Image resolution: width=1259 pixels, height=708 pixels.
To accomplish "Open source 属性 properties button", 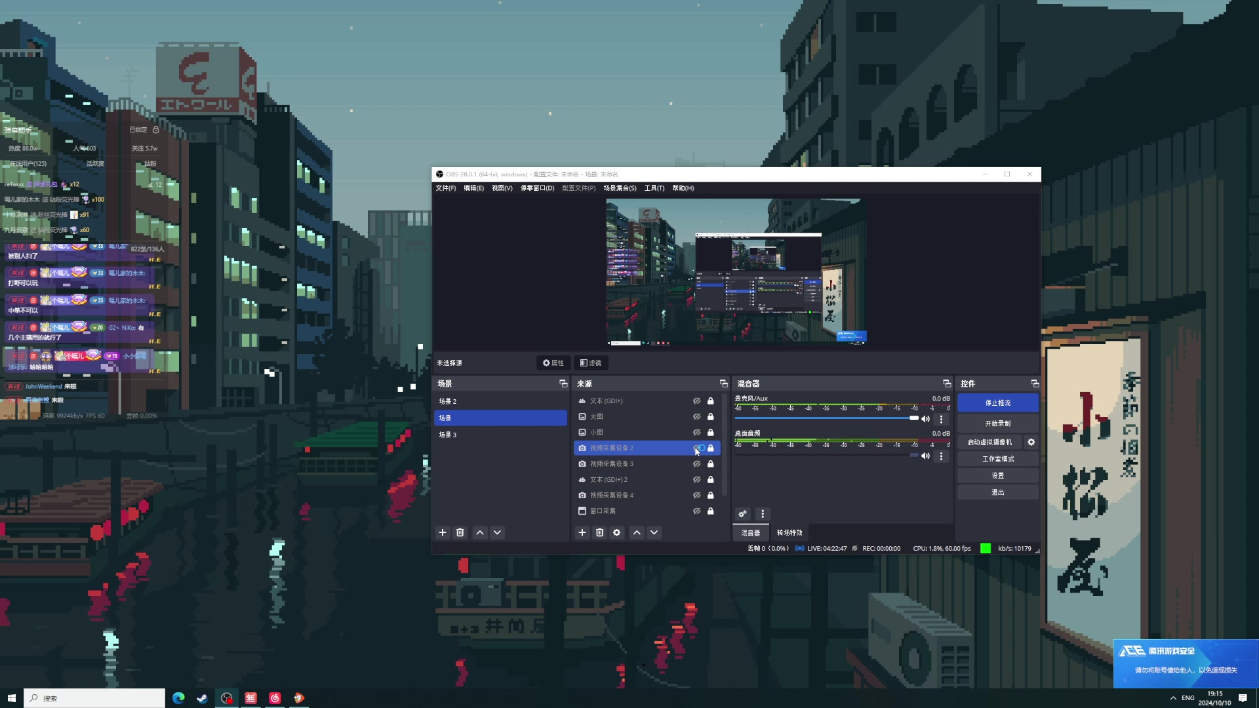I will pos(553,363).
